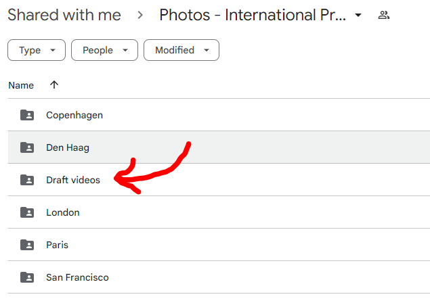Click the Copenhagen shared folder icon
The image size is (430, 305).
click(x=27, y=115)
